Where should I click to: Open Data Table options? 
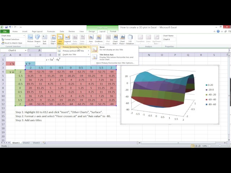82,39
